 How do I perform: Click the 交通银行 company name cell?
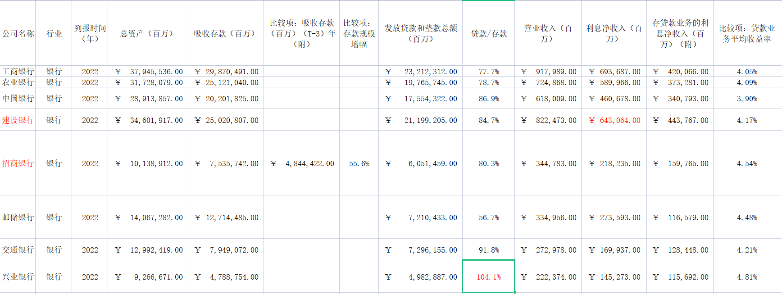point(18,250)
